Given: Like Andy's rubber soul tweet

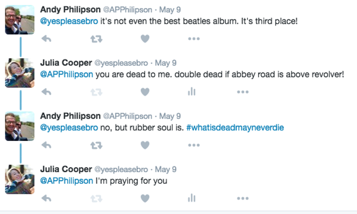Looking at the screenshot, I should [145, 145].
